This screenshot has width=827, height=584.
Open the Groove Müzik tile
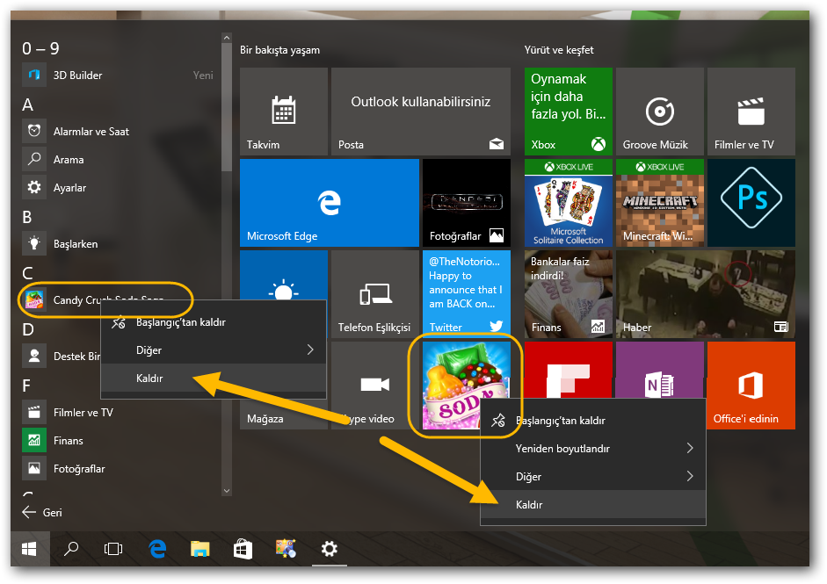point(660,112)
